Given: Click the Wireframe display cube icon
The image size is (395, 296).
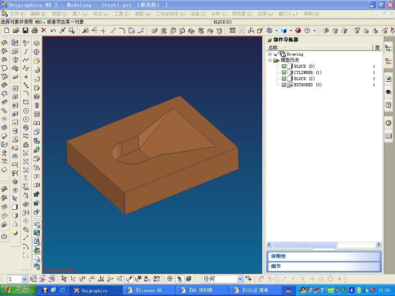Looking at the screenshot, I should pos(270,30).
